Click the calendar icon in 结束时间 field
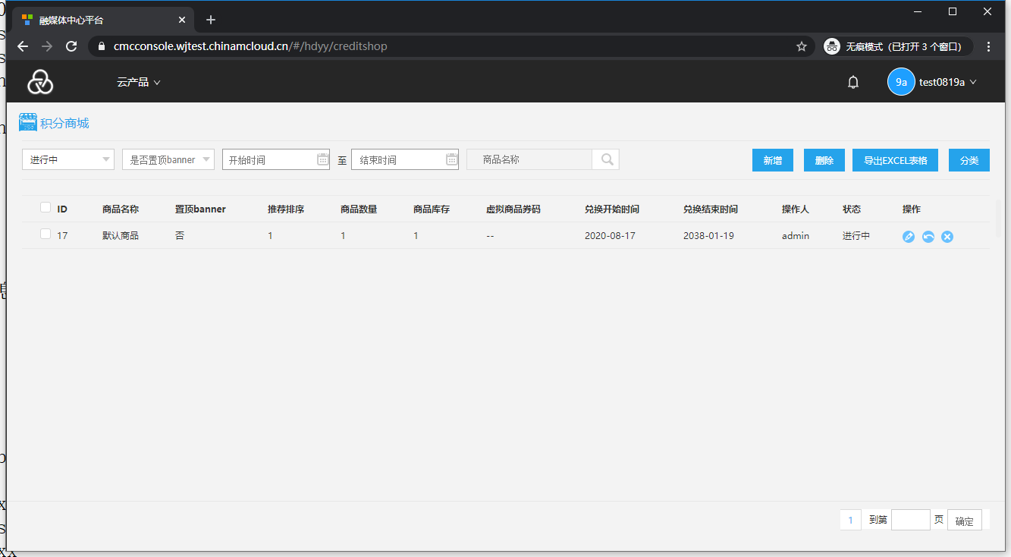This screenshot has height=557, width=1011. (x=451, y=159)
